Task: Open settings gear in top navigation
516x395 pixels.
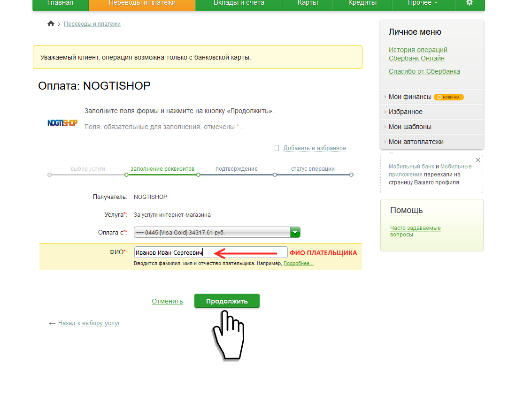Action: coord(470,3)
